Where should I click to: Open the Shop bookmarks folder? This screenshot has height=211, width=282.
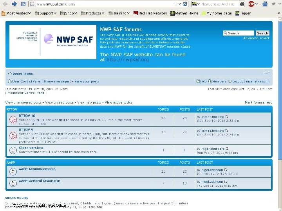(x=69, y=13)
